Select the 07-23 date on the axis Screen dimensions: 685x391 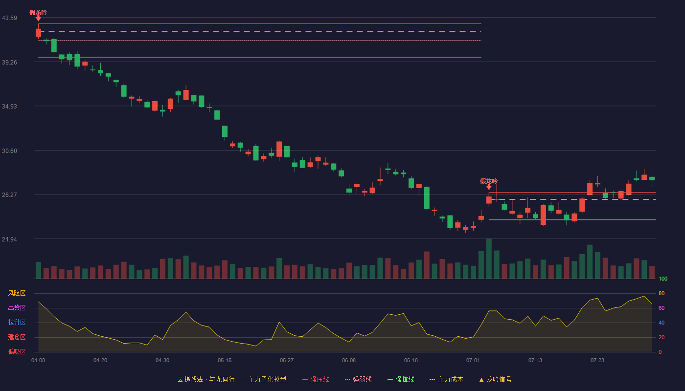597,360
